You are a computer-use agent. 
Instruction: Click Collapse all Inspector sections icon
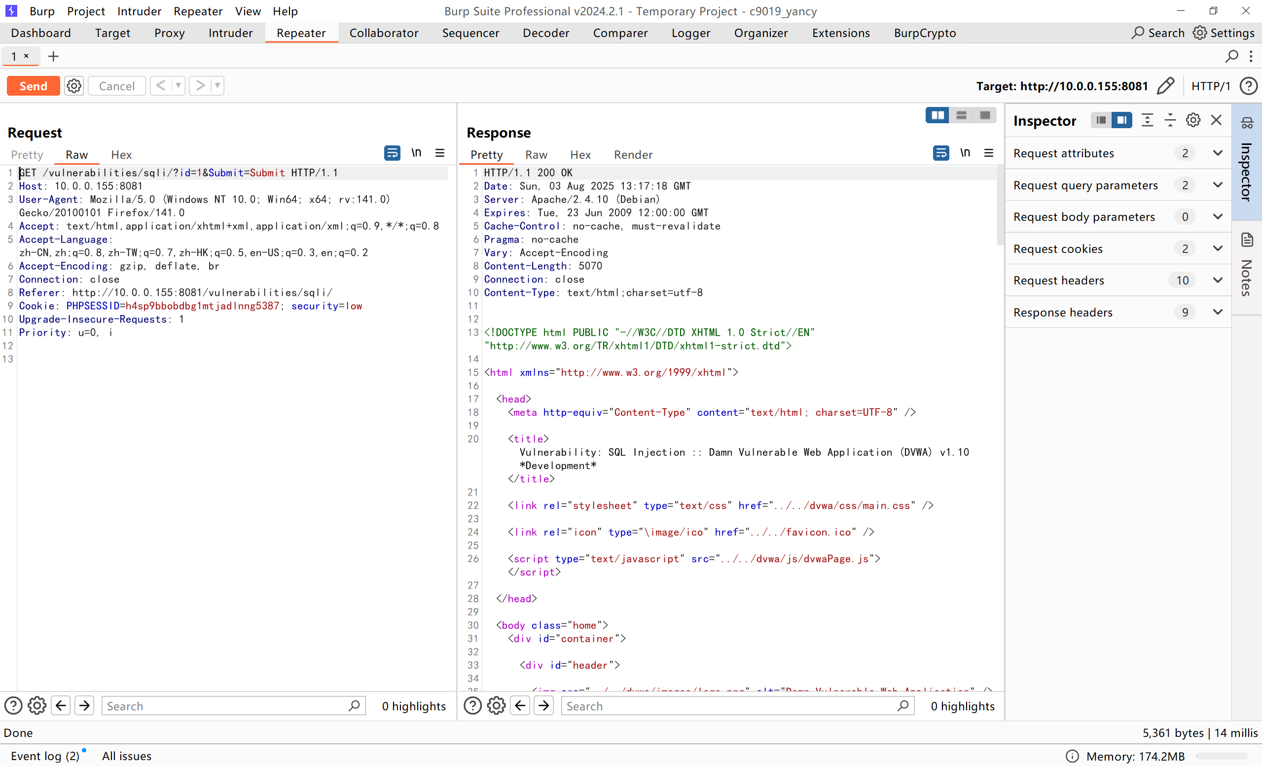(x=1170, y=120)
